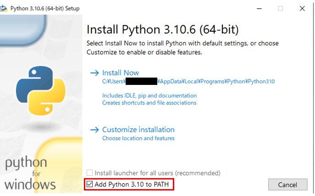
Task: Open the Customize installation option
Action: click(138, 130)
